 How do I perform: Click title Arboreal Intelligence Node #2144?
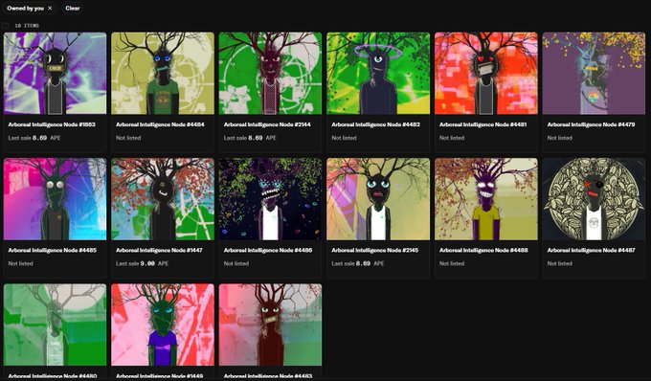[x=267, y=124]
